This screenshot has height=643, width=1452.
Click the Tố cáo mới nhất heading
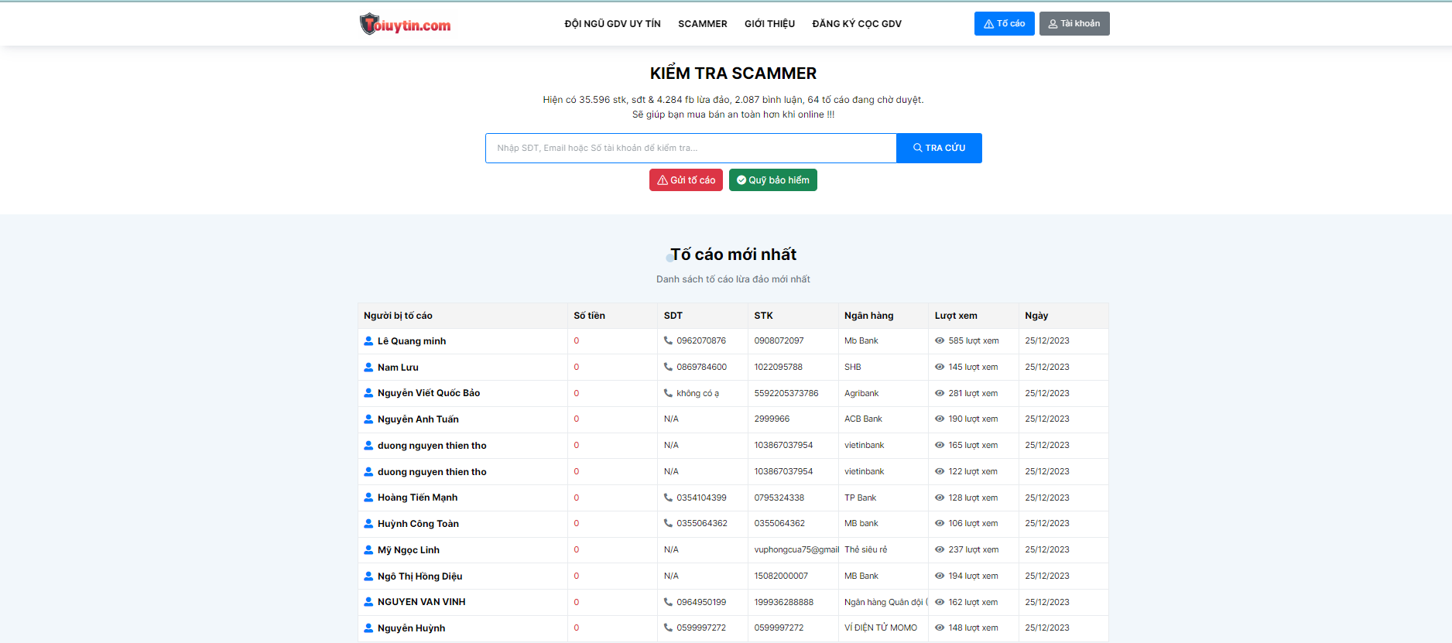tap(733, 255)
